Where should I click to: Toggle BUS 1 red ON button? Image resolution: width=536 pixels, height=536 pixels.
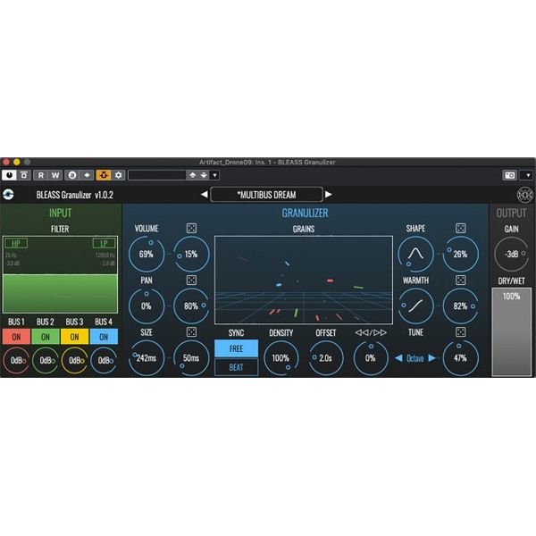(x=16, y=337)
